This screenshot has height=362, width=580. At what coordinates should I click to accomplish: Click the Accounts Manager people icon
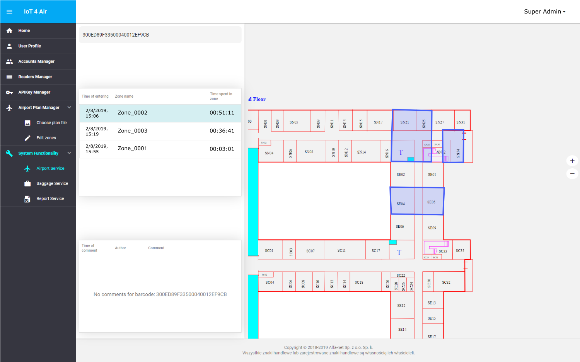pyautogui.click(x=9, y=61)
